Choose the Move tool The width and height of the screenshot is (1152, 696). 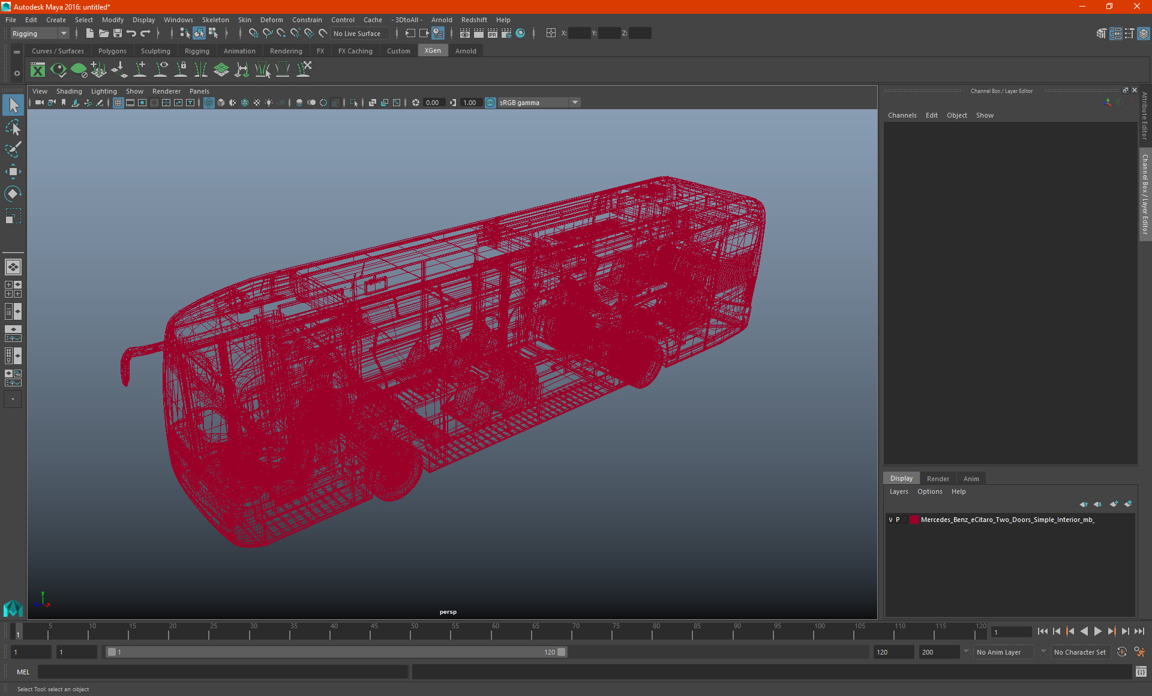pos(13,172)
